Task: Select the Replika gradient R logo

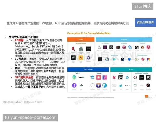Action: coord(99,85)
